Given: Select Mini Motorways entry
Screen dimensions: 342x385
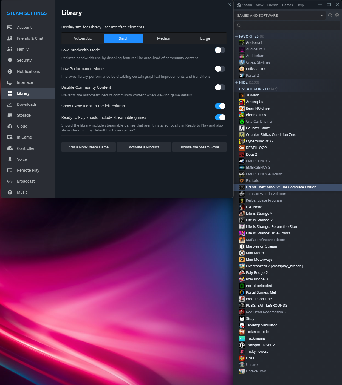Looking at the screenshot, I should (288, 260).
